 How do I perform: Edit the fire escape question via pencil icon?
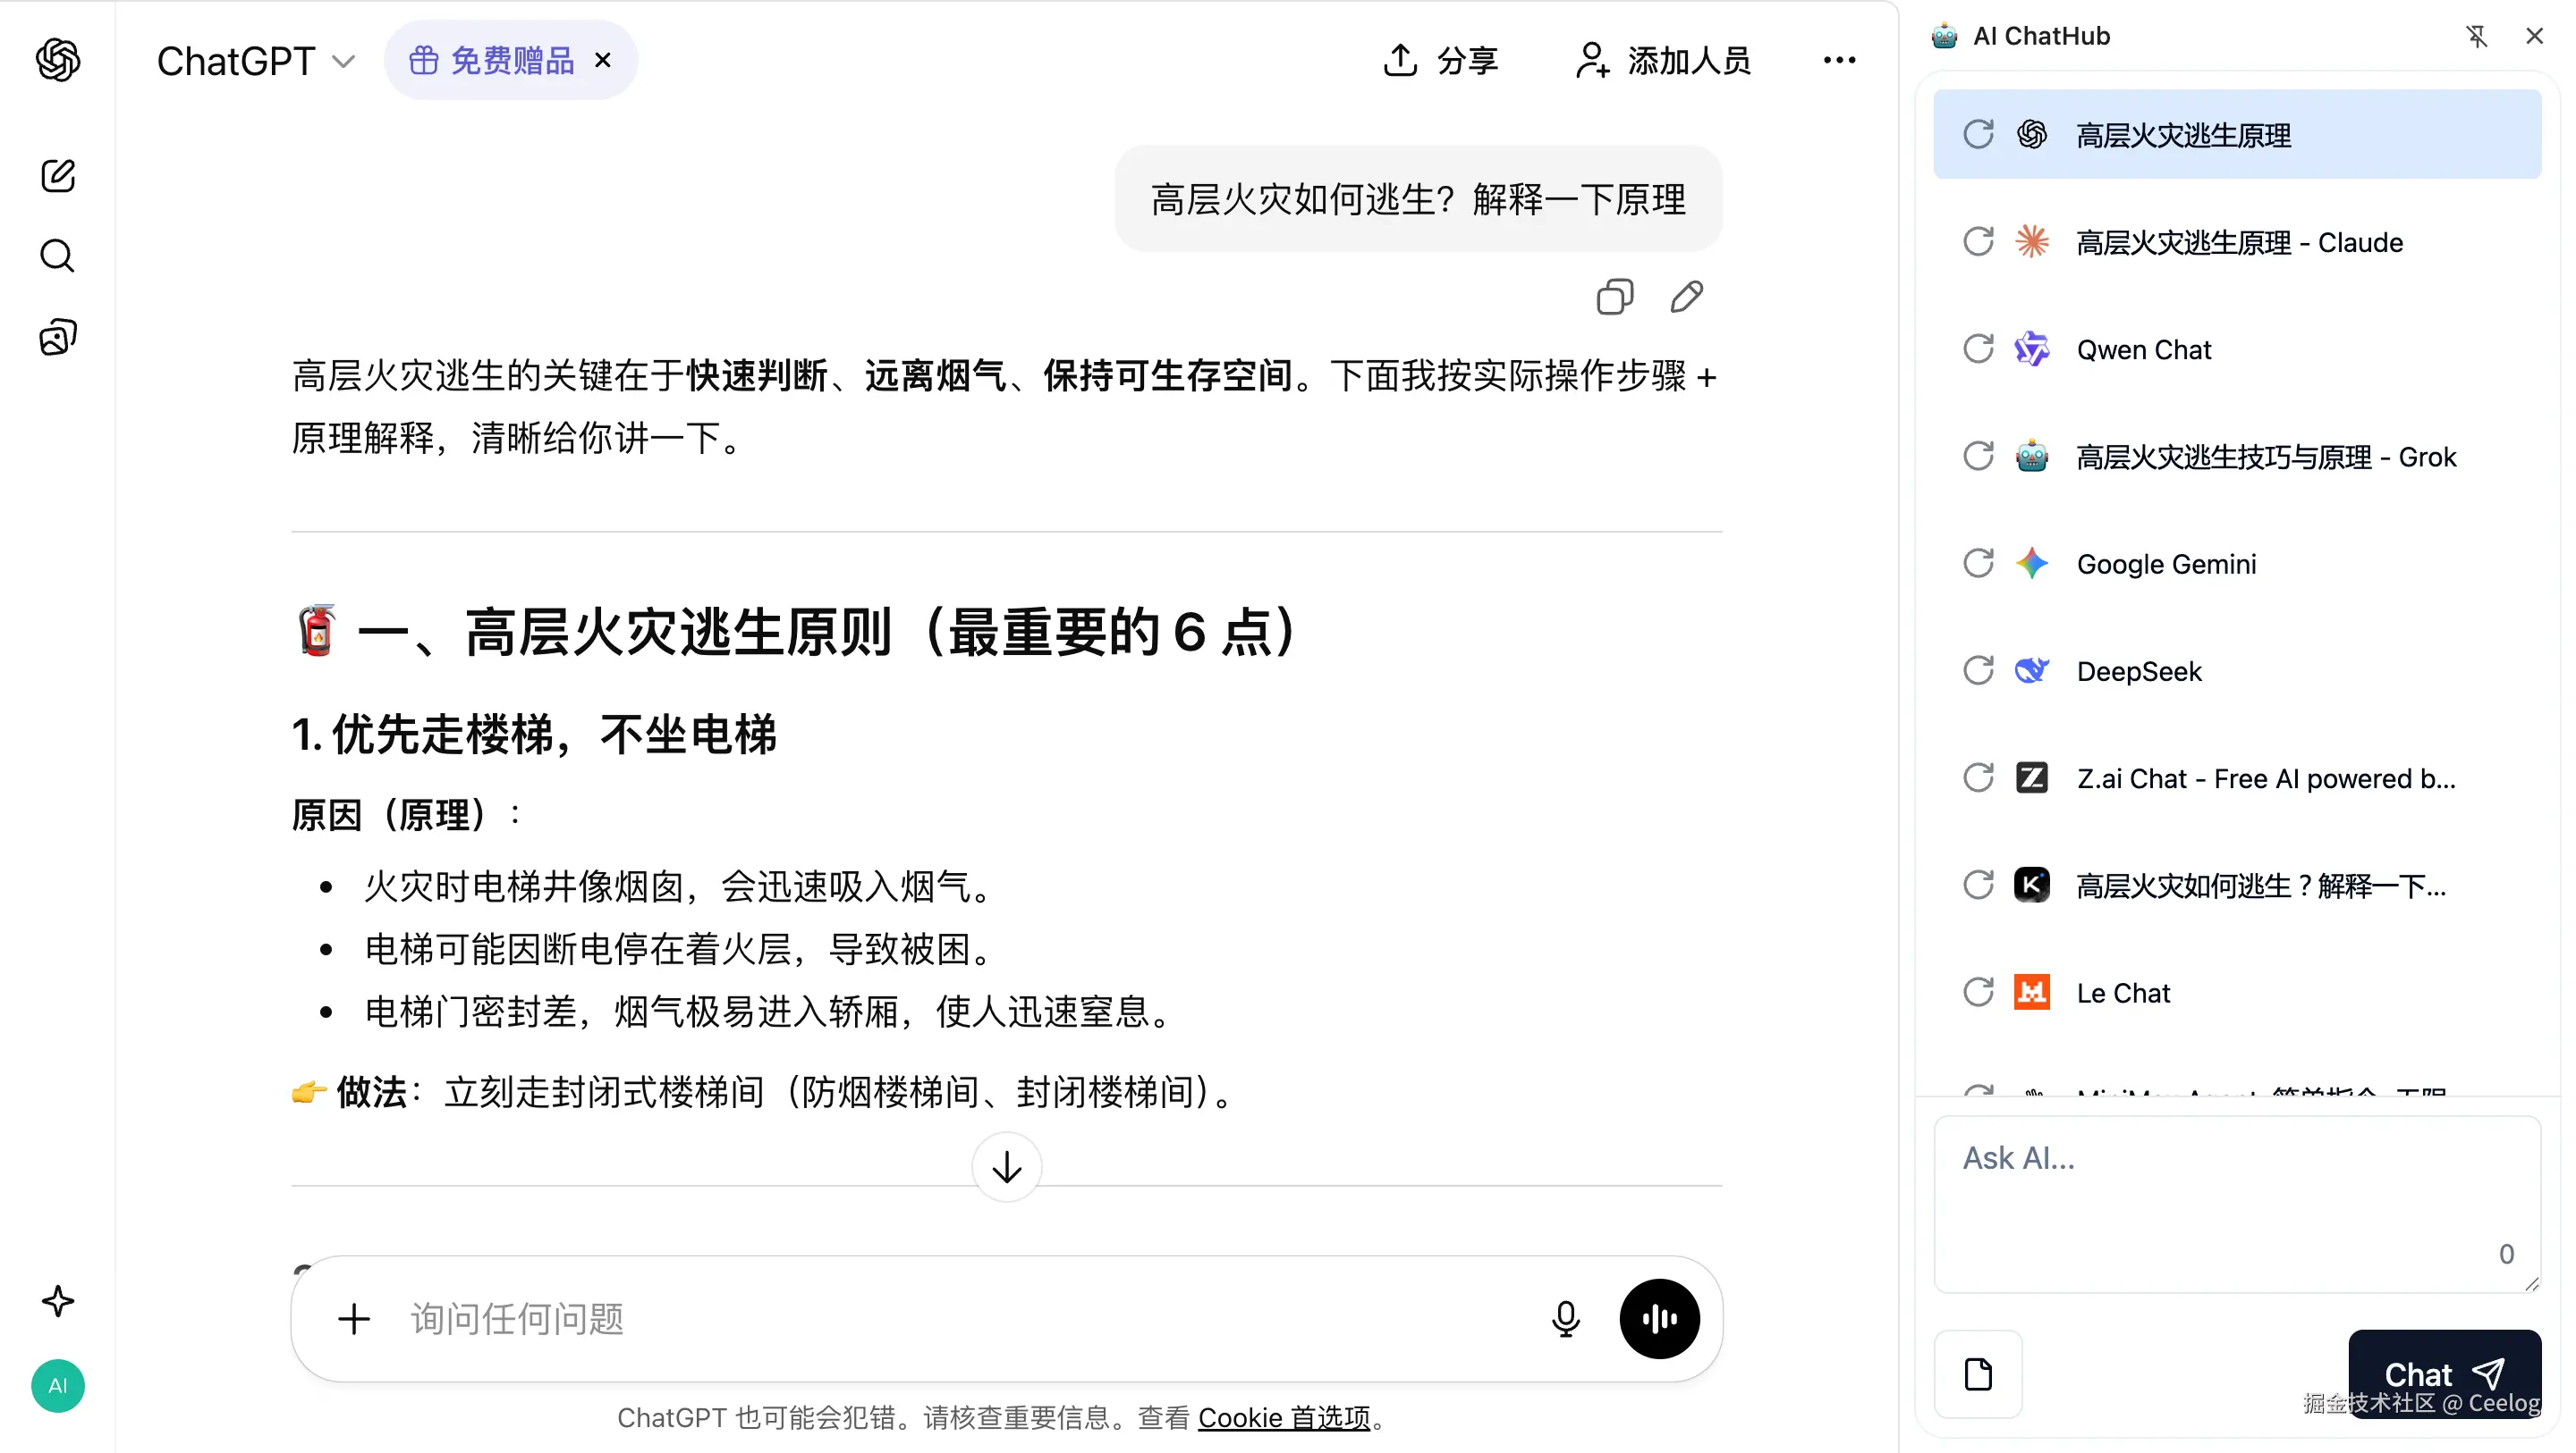[1685, 297]
